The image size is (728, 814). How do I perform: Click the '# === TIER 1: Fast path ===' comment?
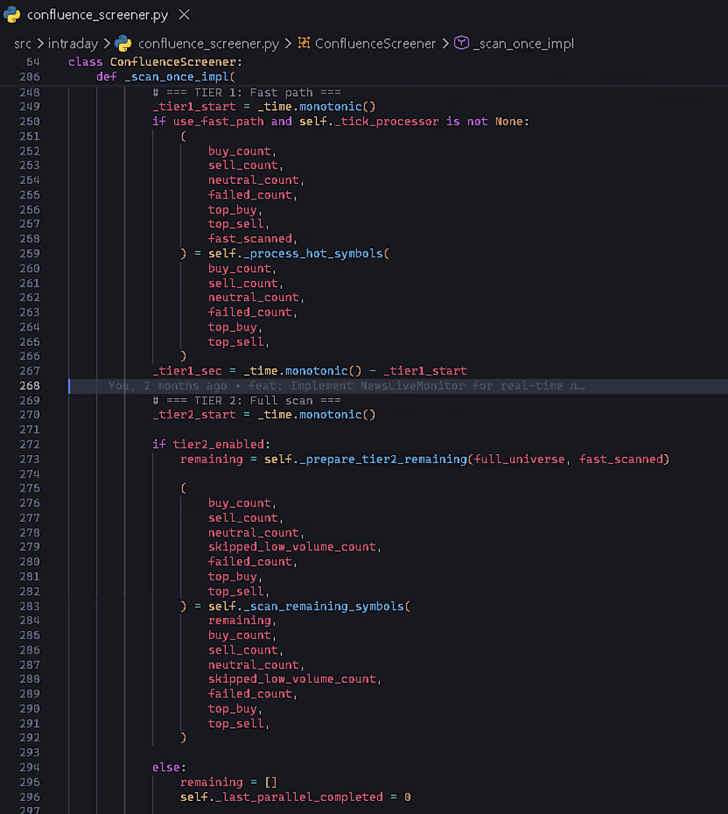pos(246,93)
